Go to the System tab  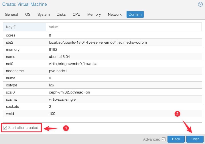(44, 14)
